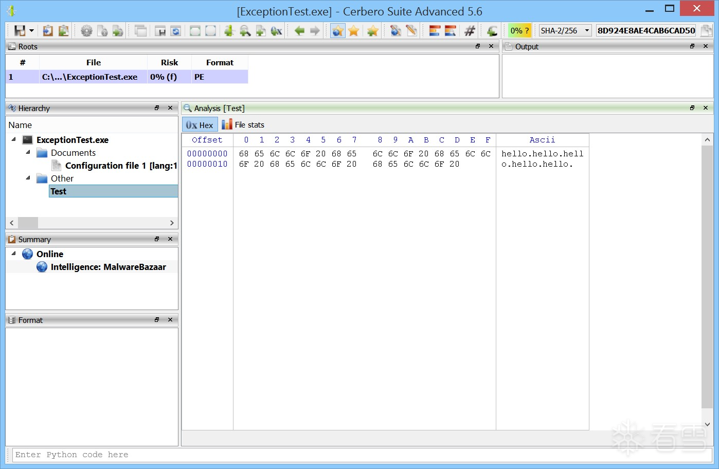Click the blue dashed-border window icon
Image resolution: width=719 pixels, height=469 pixels.
[210, 31]
